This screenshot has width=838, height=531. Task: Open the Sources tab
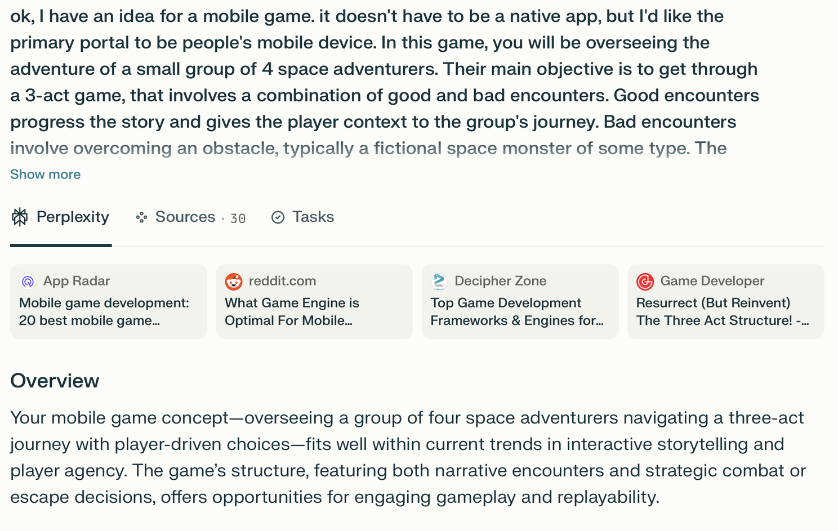[x=190, y=217]
